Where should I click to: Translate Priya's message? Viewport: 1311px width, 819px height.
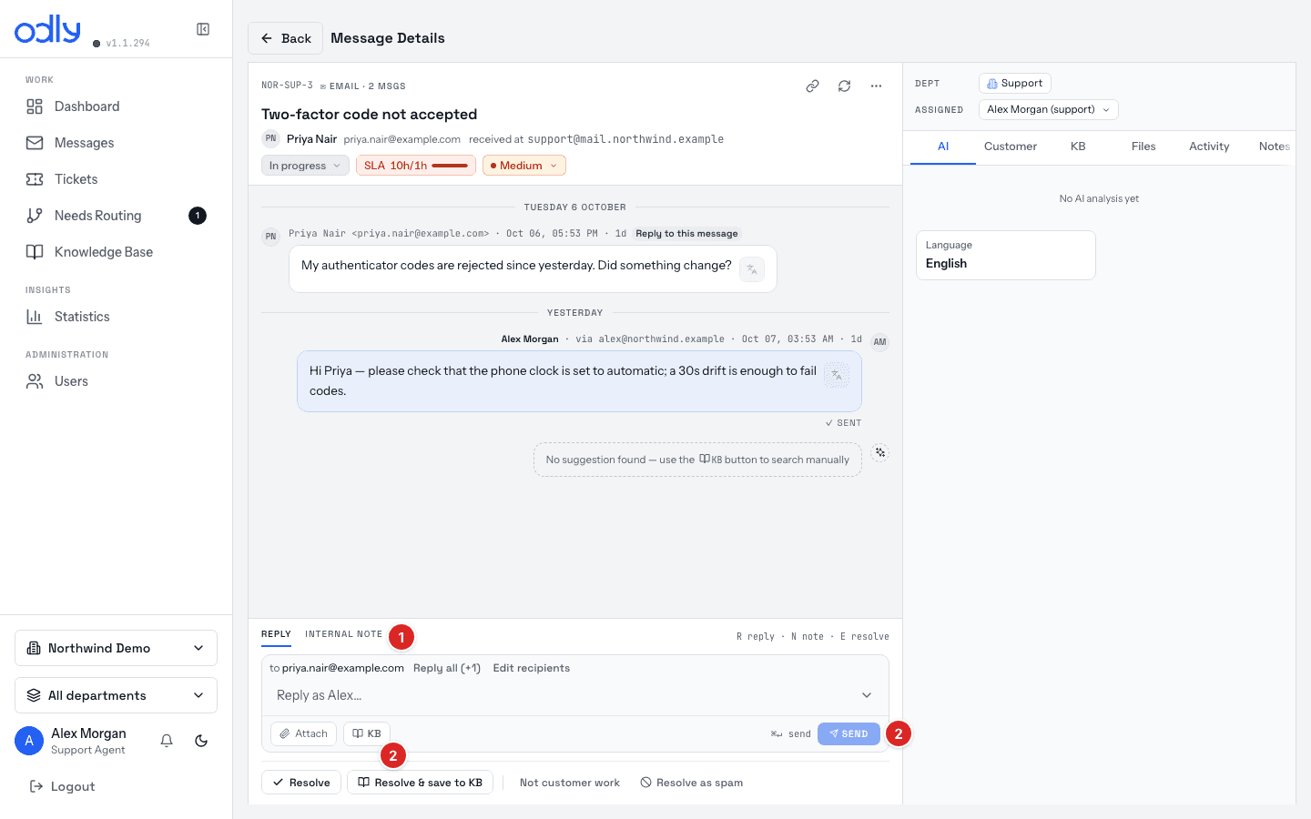(752, 269)
